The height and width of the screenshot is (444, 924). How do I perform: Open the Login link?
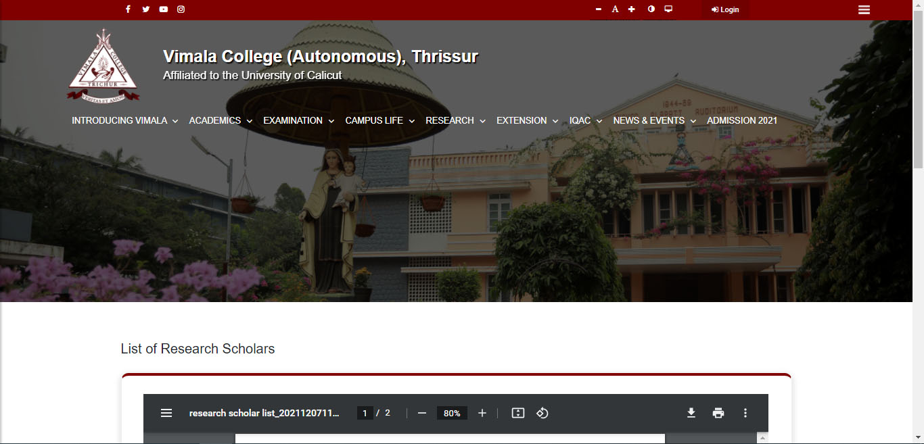[726, 9]
